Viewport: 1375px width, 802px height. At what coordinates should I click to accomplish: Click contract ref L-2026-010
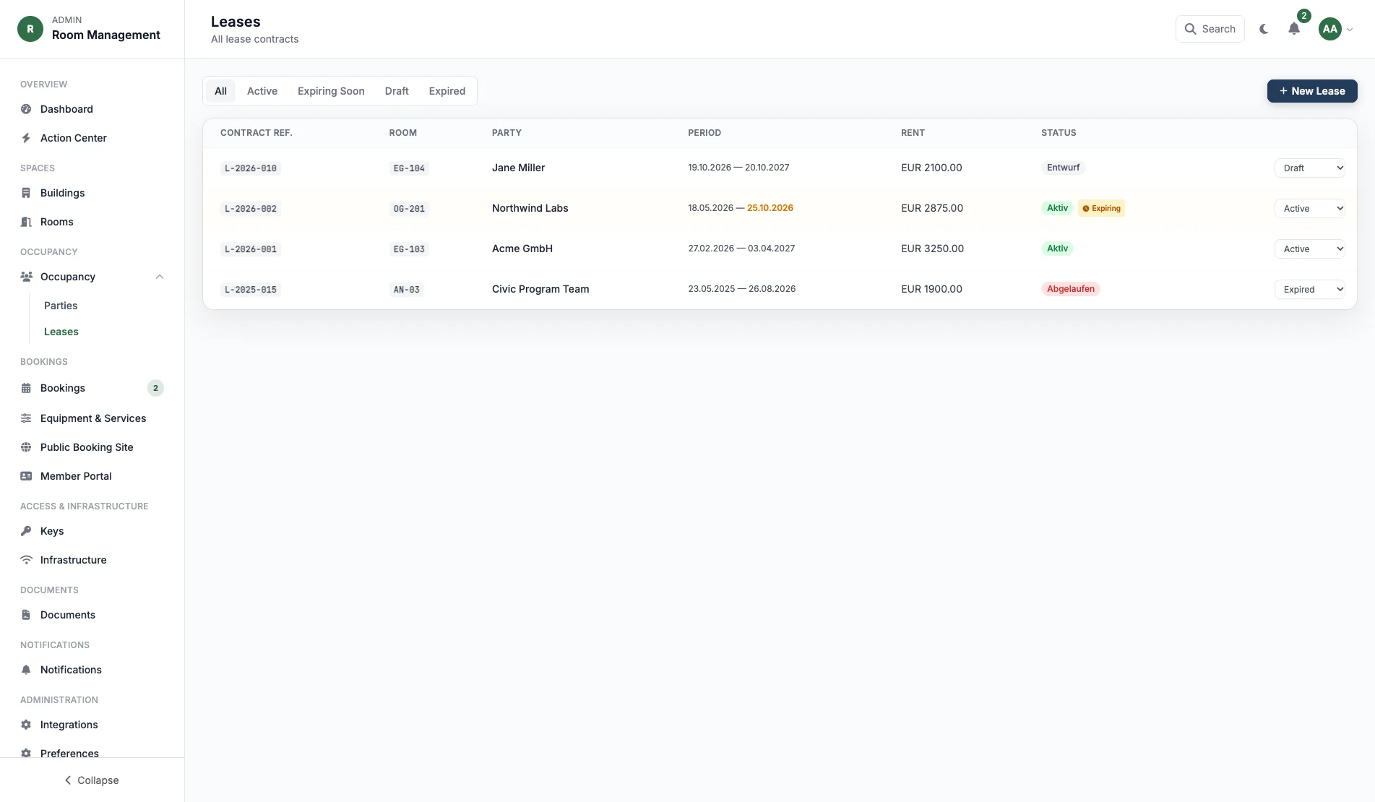[251, 168]
